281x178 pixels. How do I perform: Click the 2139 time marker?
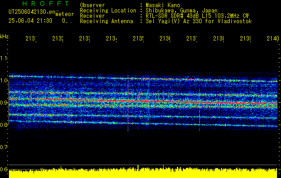[x=245, y=38]
